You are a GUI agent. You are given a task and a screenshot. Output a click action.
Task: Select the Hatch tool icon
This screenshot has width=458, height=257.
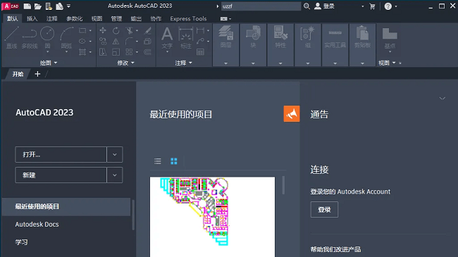tap(82, 52)
